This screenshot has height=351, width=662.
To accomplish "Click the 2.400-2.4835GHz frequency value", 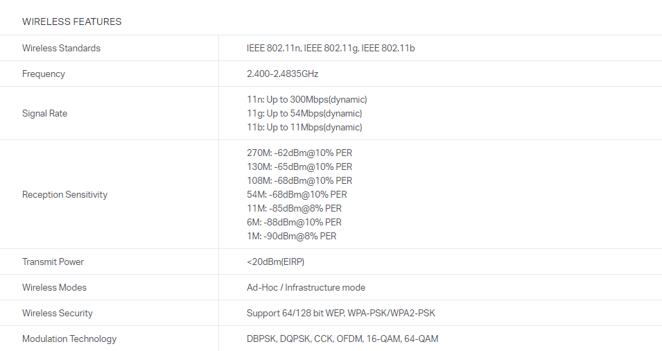I will coord(282,74).
